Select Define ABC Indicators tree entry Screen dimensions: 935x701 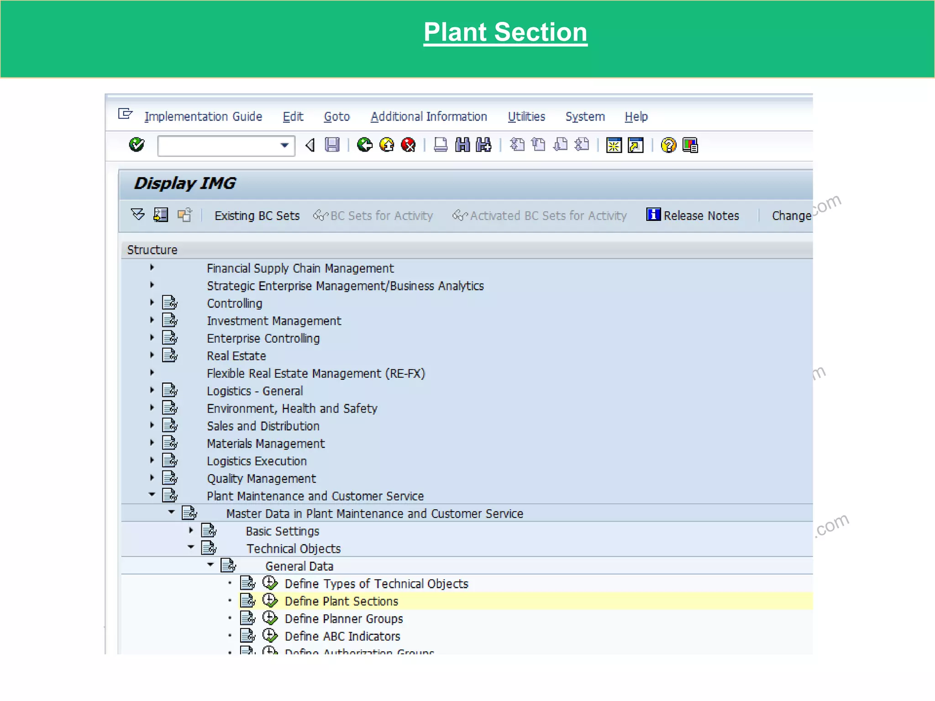coord(342,636)
